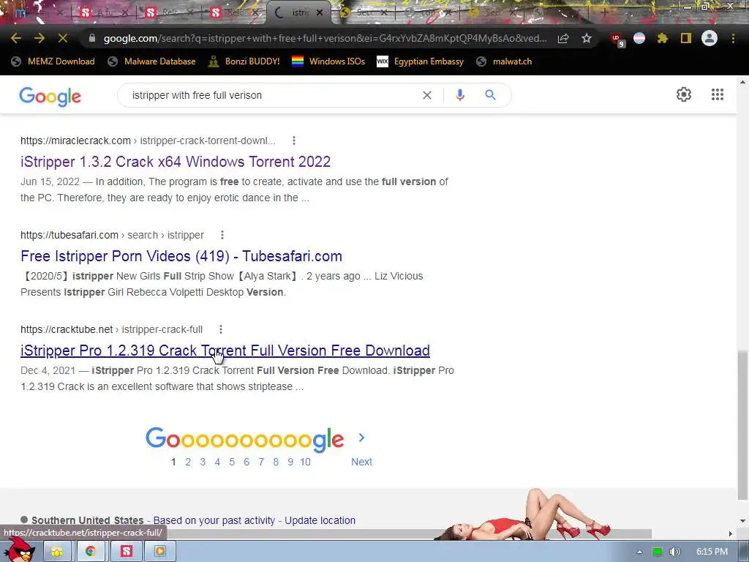Share this page using the share icon

tap(563, 38)
